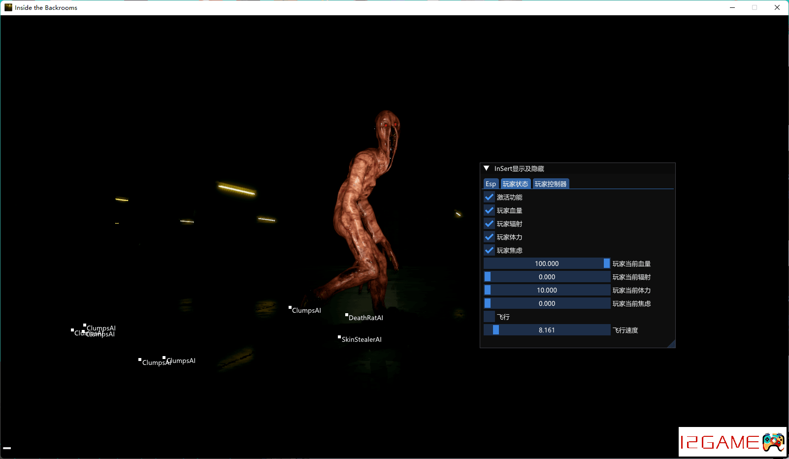The width and height of the screenshot is (789, 459).
Task: Click the 玩家当前焦虑 slider
Action: coord(547,303)
